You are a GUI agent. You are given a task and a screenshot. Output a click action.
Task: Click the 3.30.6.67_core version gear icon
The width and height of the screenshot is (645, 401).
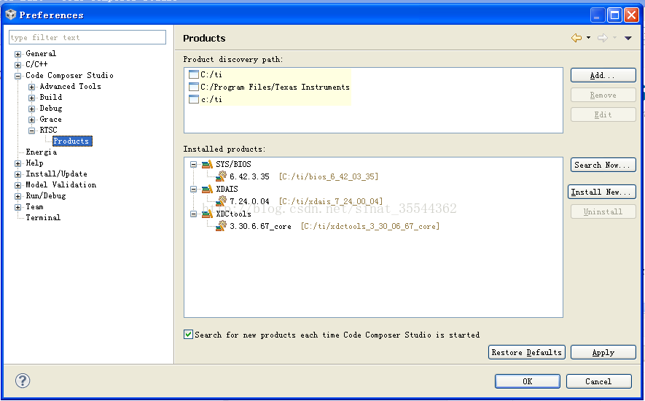221,225
